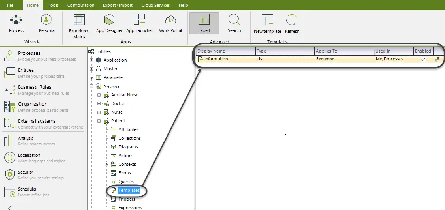Select Collections under Patient

point(129,138)
